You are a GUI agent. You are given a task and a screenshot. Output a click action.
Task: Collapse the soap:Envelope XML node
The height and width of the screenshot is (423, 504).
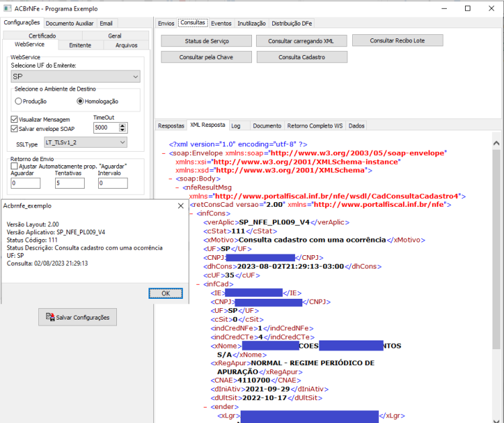(164, 154)
